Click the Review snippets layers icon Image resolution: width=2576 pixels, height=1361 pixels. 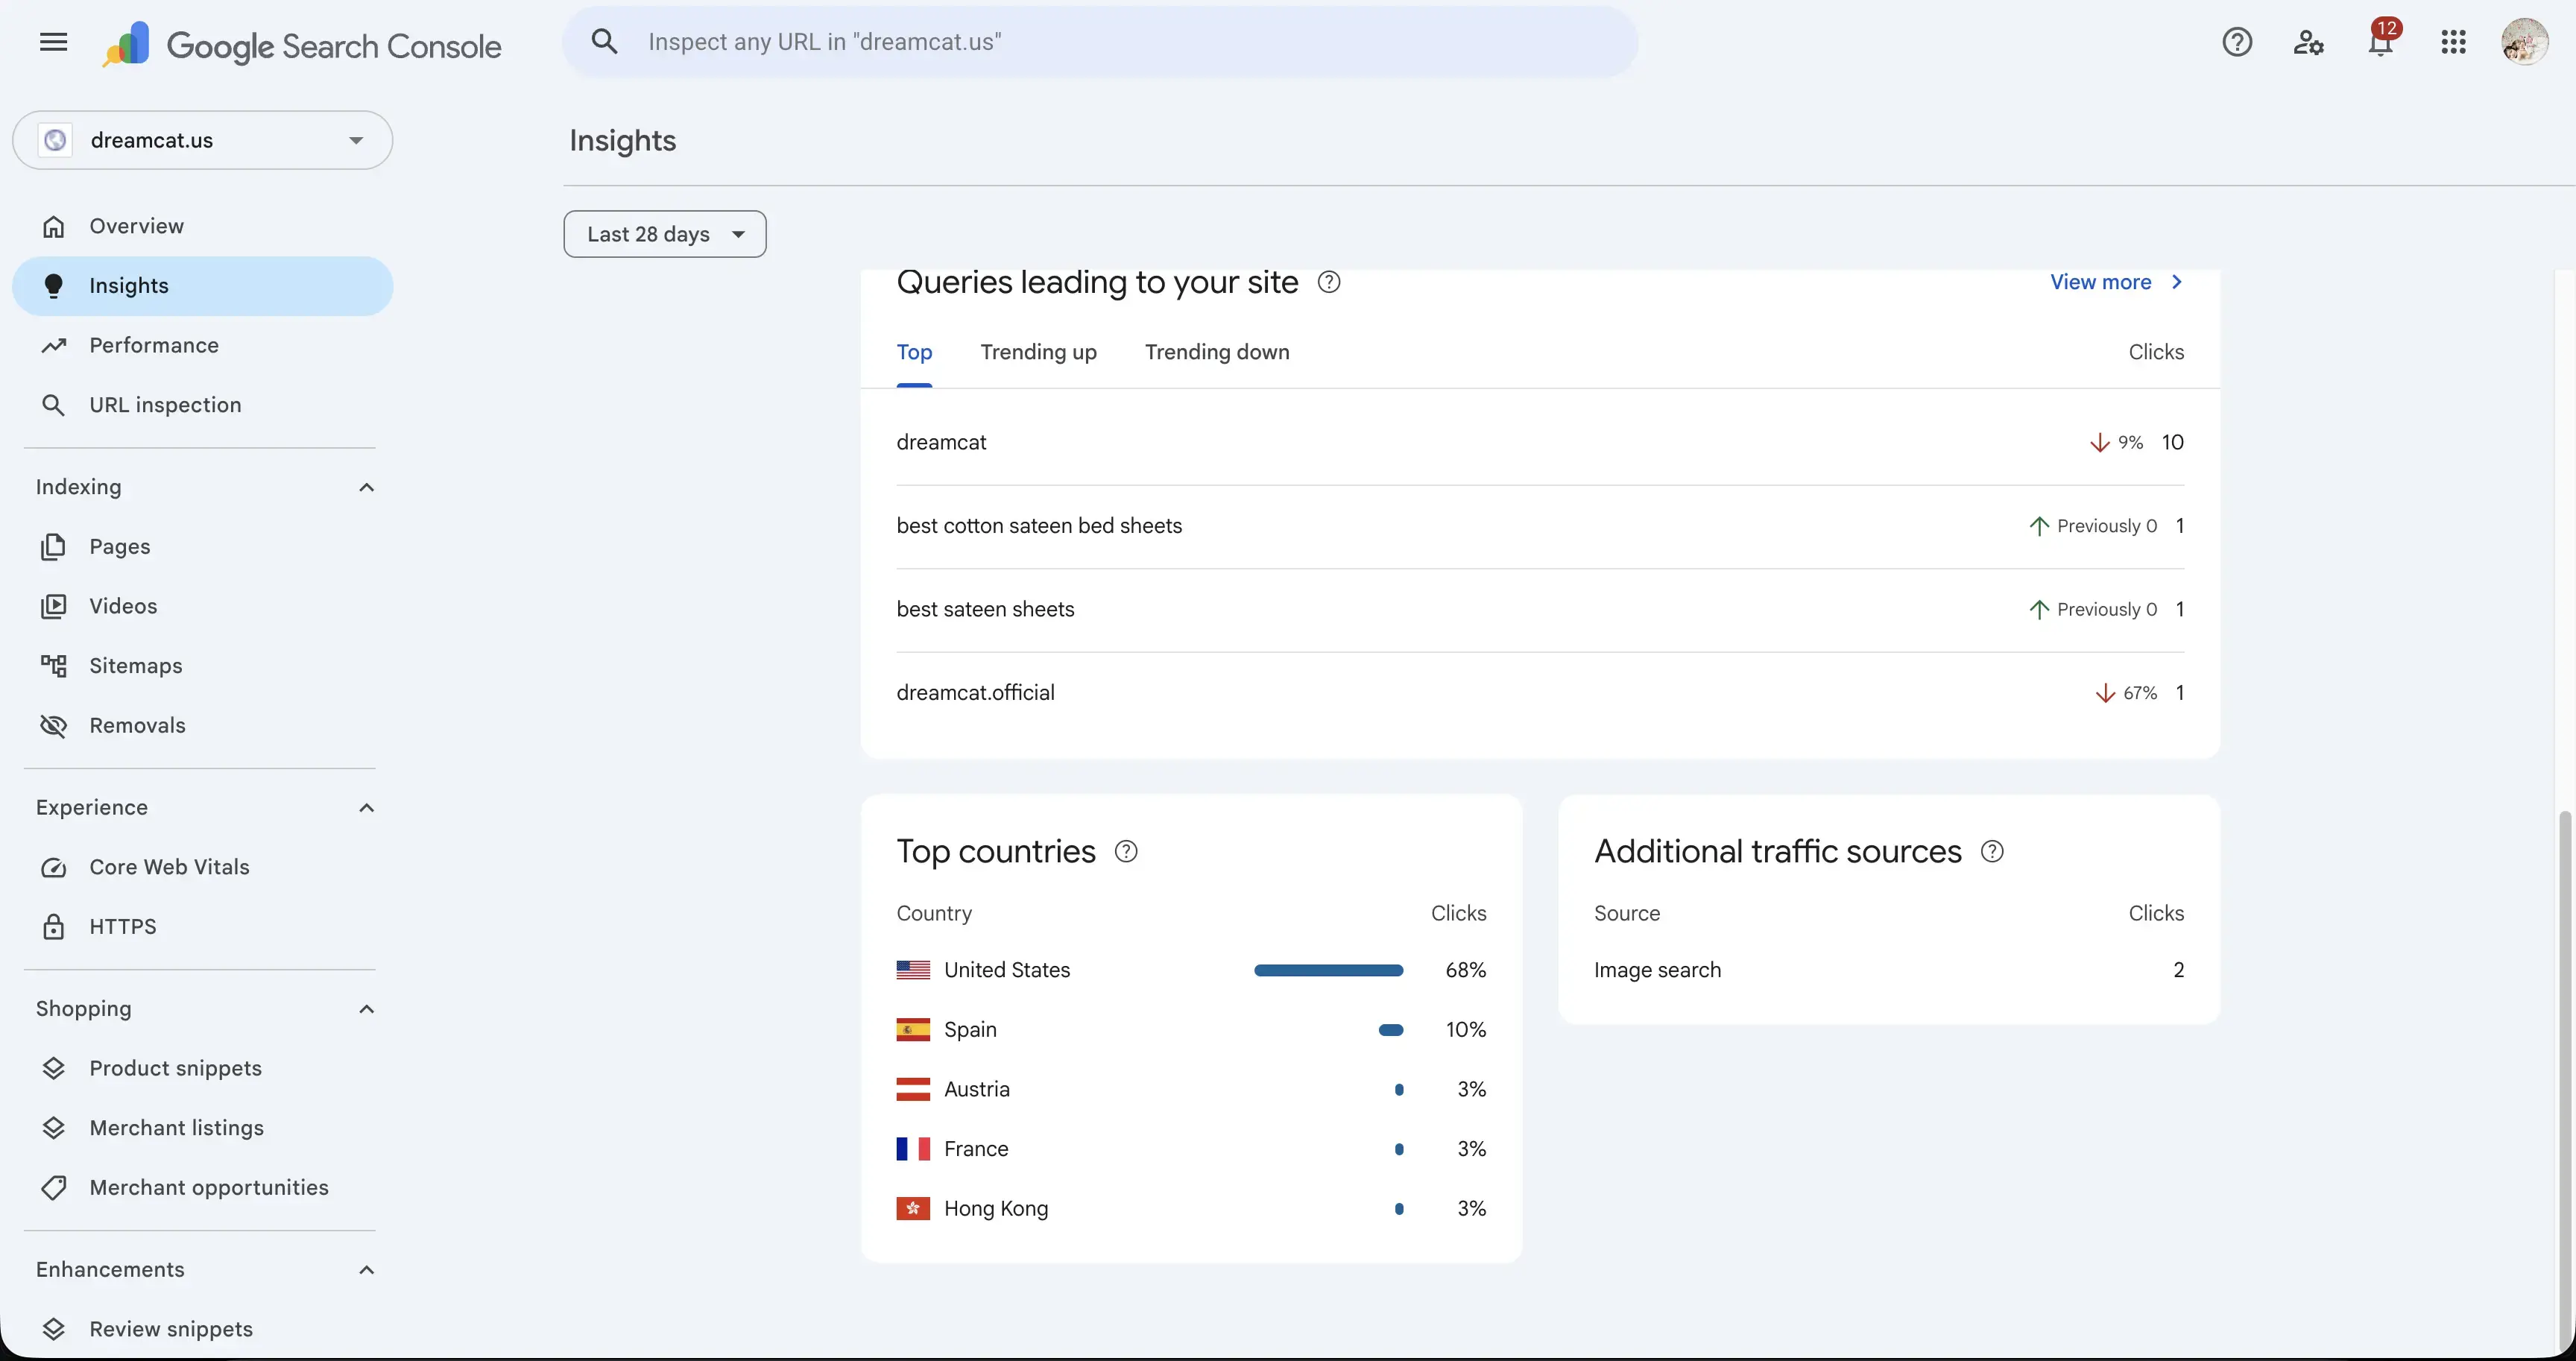click(x=53, y=1329)
